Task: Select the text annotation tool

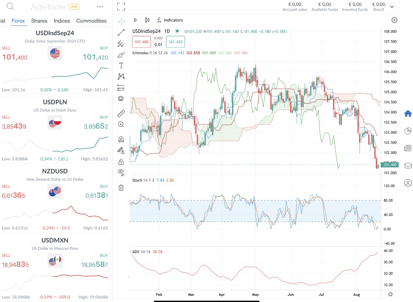Action: 121,65
